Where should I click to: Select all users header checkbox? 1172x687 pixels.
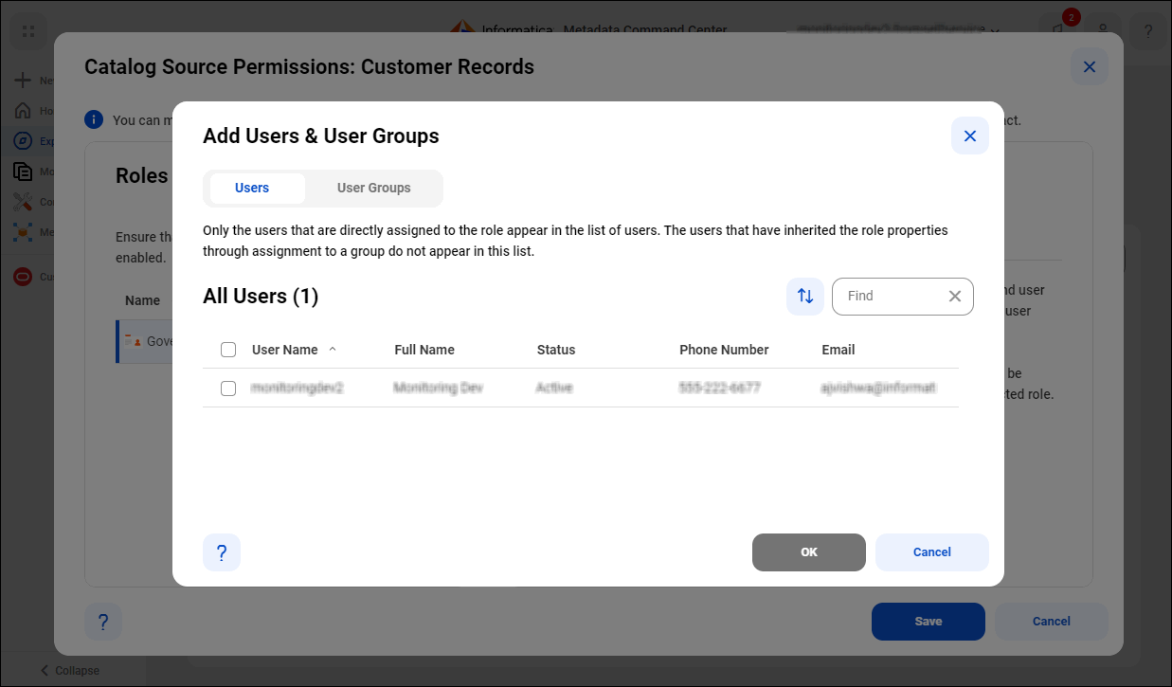[x=228, y=350]
